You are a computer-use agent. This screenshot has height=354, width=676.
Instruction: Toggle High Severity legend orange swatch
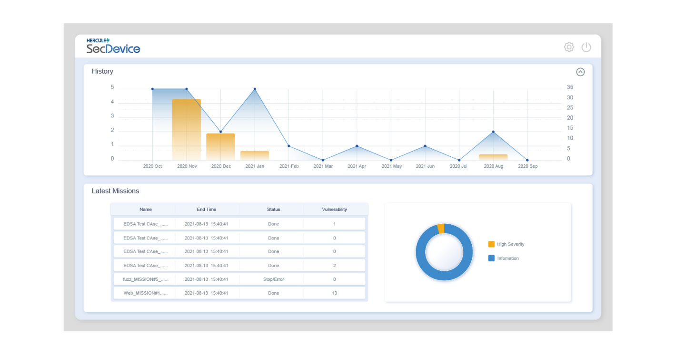click(x=491, y=244)
